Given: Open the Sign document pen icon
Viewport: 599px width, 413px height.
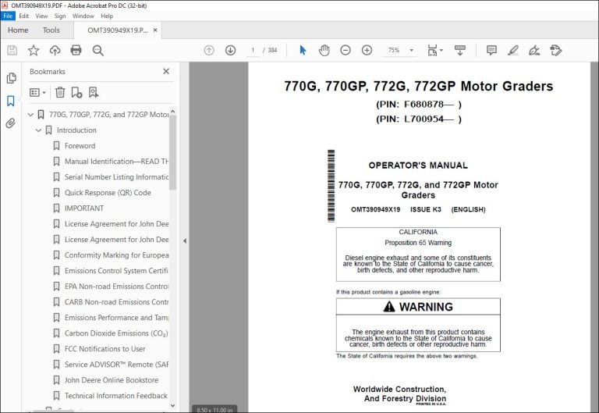Looking at the screenshot, I should click(x=534, y=50).
